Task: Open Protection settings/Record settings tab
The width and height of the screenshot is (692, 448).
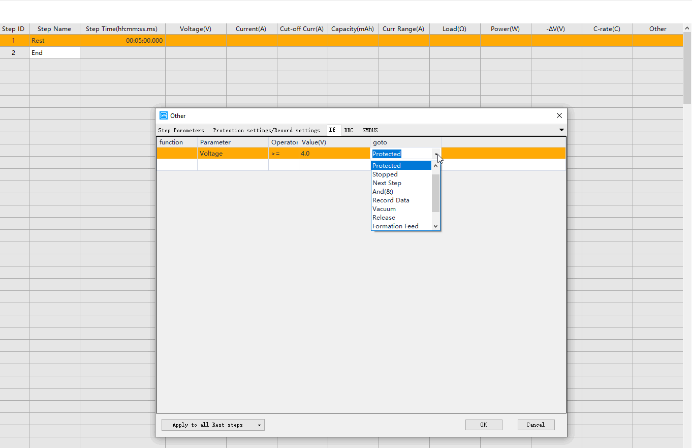Action: coord(266,131)
